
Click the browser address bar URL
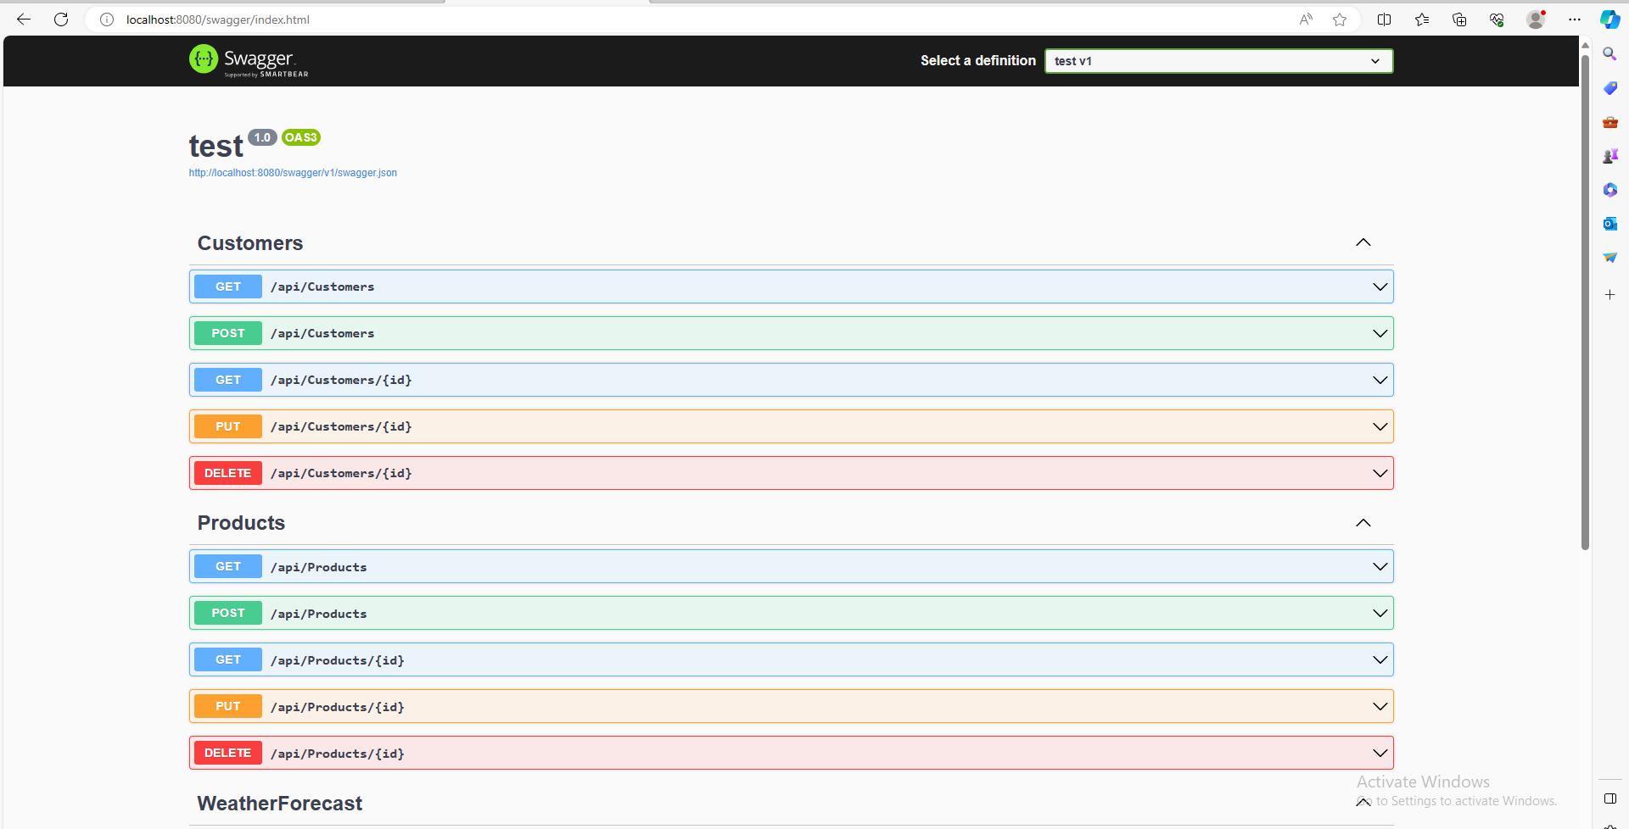218,19
